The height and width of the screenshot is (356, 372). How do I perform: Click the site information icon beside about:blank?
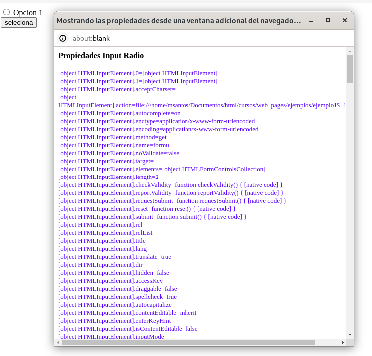coord(63,38)
